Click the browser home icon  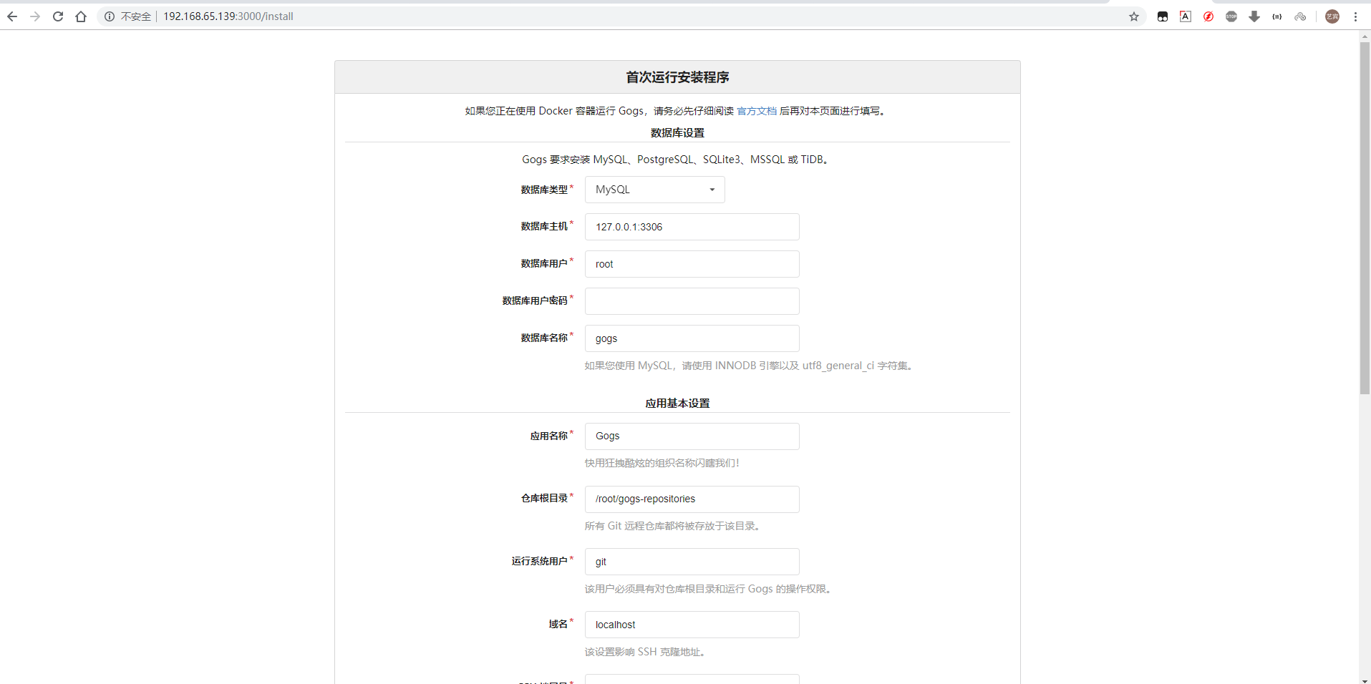[81, 16]
